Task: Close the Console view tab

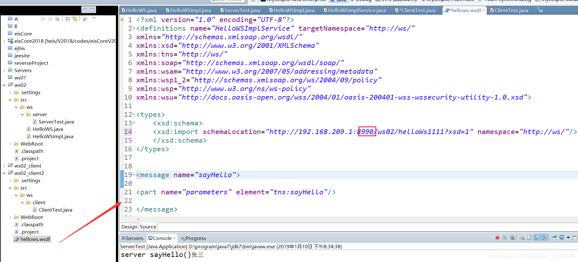Action: pos(174,238)
